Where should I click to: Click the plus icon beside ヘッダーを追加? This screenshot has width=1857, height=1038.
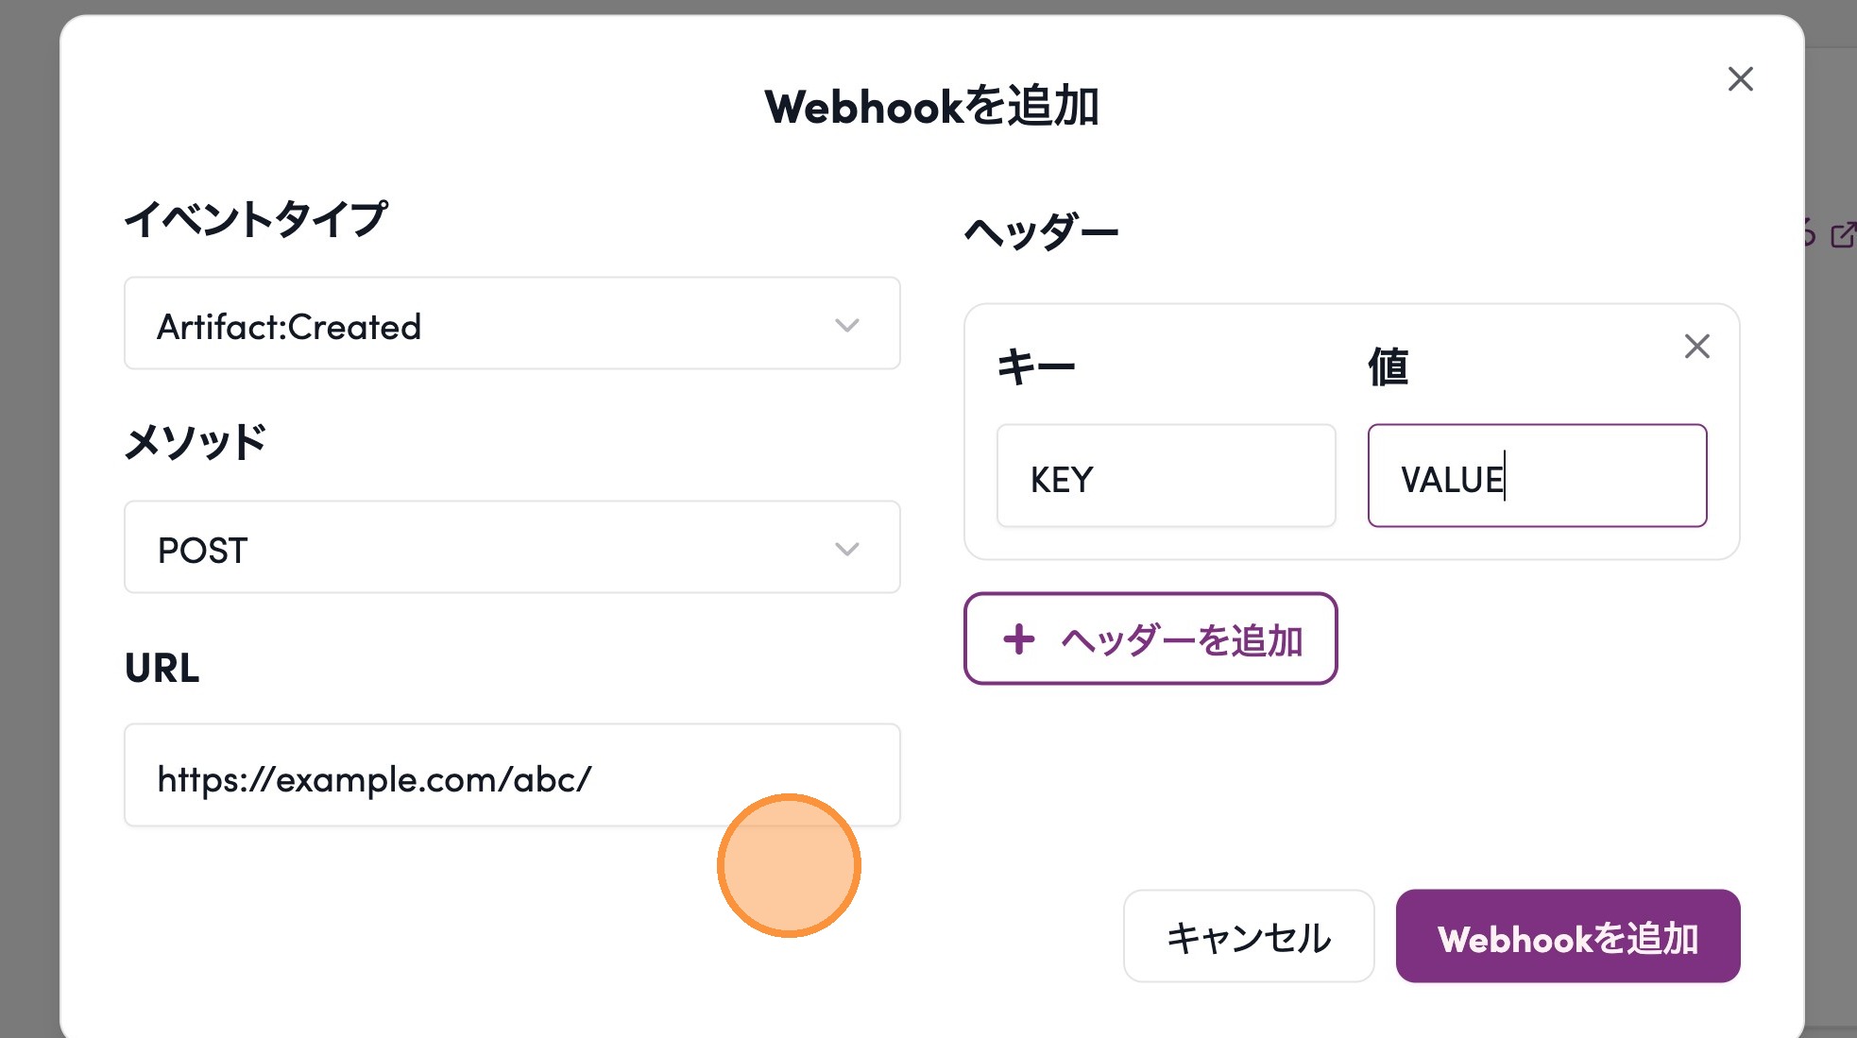(1018, 639)
